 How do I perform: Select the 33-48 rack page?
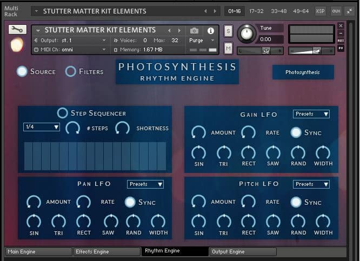coord(279,11)
